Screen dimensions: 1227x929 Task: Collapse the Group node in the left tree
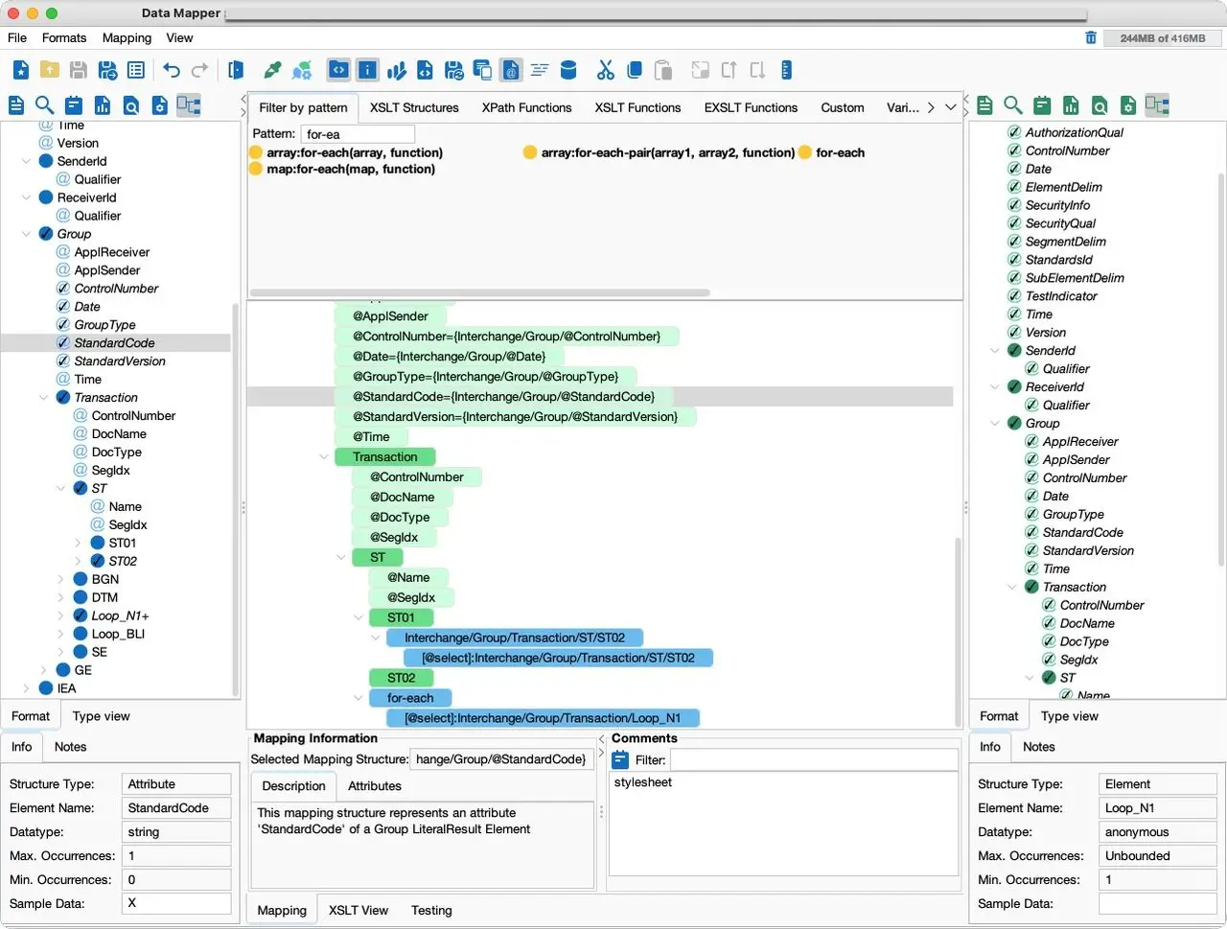pyautogui.click(x=26, y=234)
